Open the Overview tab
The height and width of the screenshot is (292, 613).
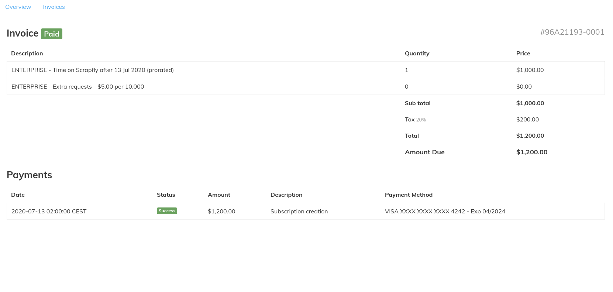click(18, 7)
